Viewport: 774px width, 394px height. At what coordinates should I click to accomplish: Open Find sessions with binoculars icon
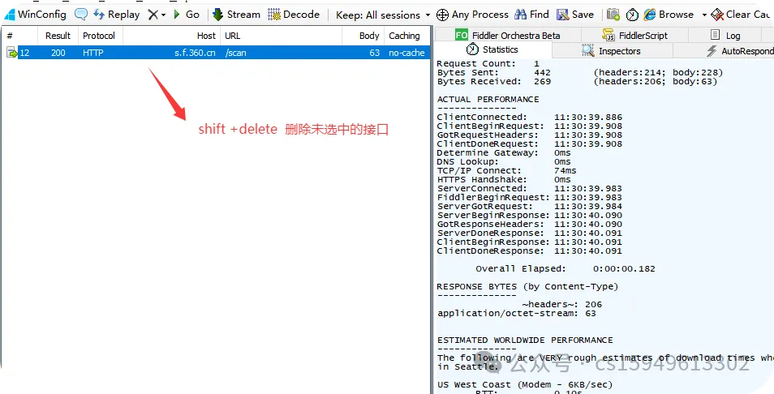point(531,15)
